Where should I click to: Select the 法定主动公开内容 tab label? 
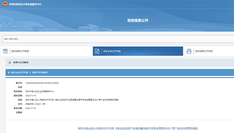click(x=112, y=51)
